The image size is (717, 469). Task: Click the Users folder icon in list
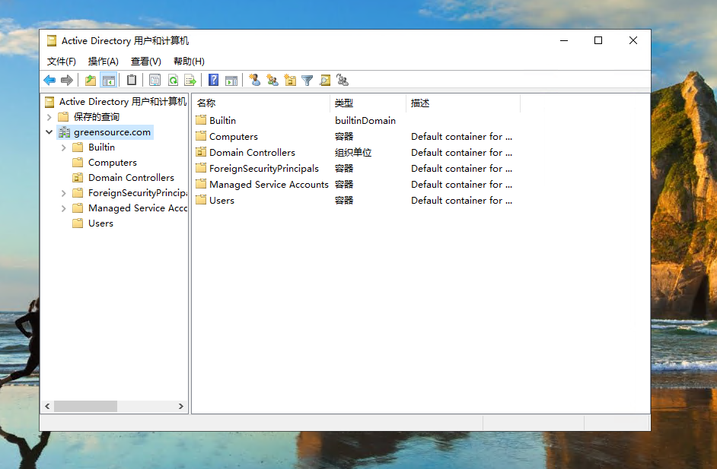pyautogui.click(x=201, y=200)
